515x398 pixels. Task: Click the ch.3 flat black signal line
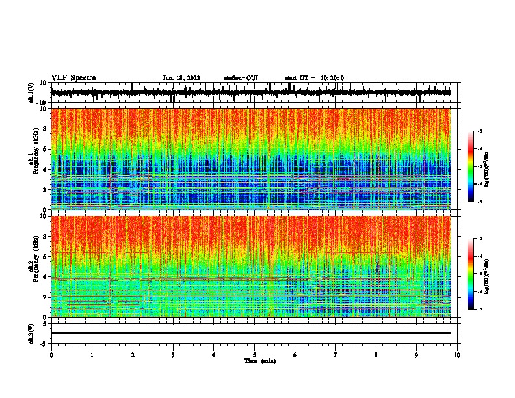point(250,333)
